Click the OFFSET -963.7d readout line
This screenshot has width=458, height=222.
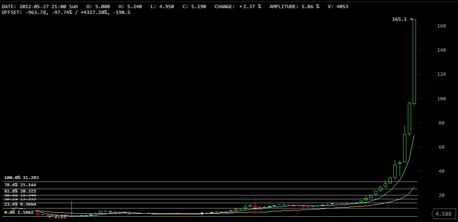(x=66, y=13)
